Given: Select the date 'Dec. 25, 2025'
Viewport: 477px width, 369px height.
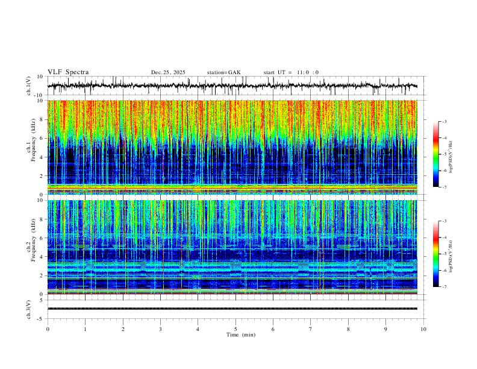Looking at the screenshot, I should (168, 72).
